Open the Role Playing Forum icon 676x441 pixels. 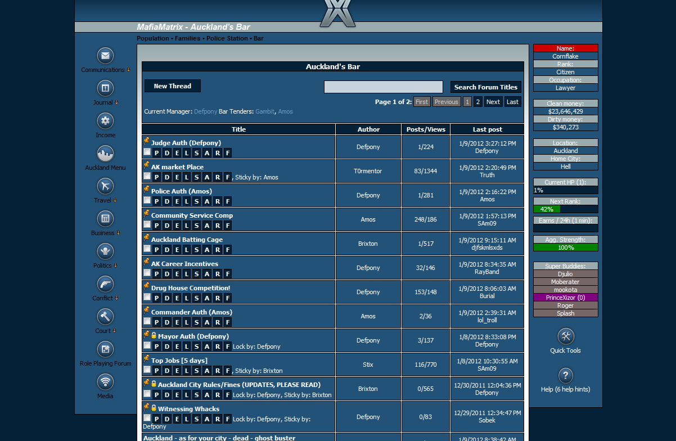105,349
